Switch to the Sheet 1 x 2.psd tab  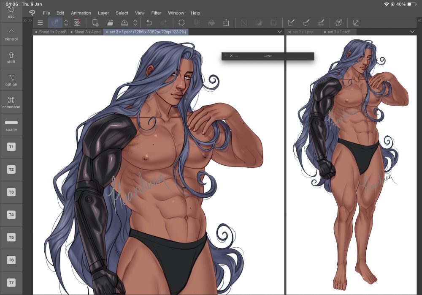50,32
